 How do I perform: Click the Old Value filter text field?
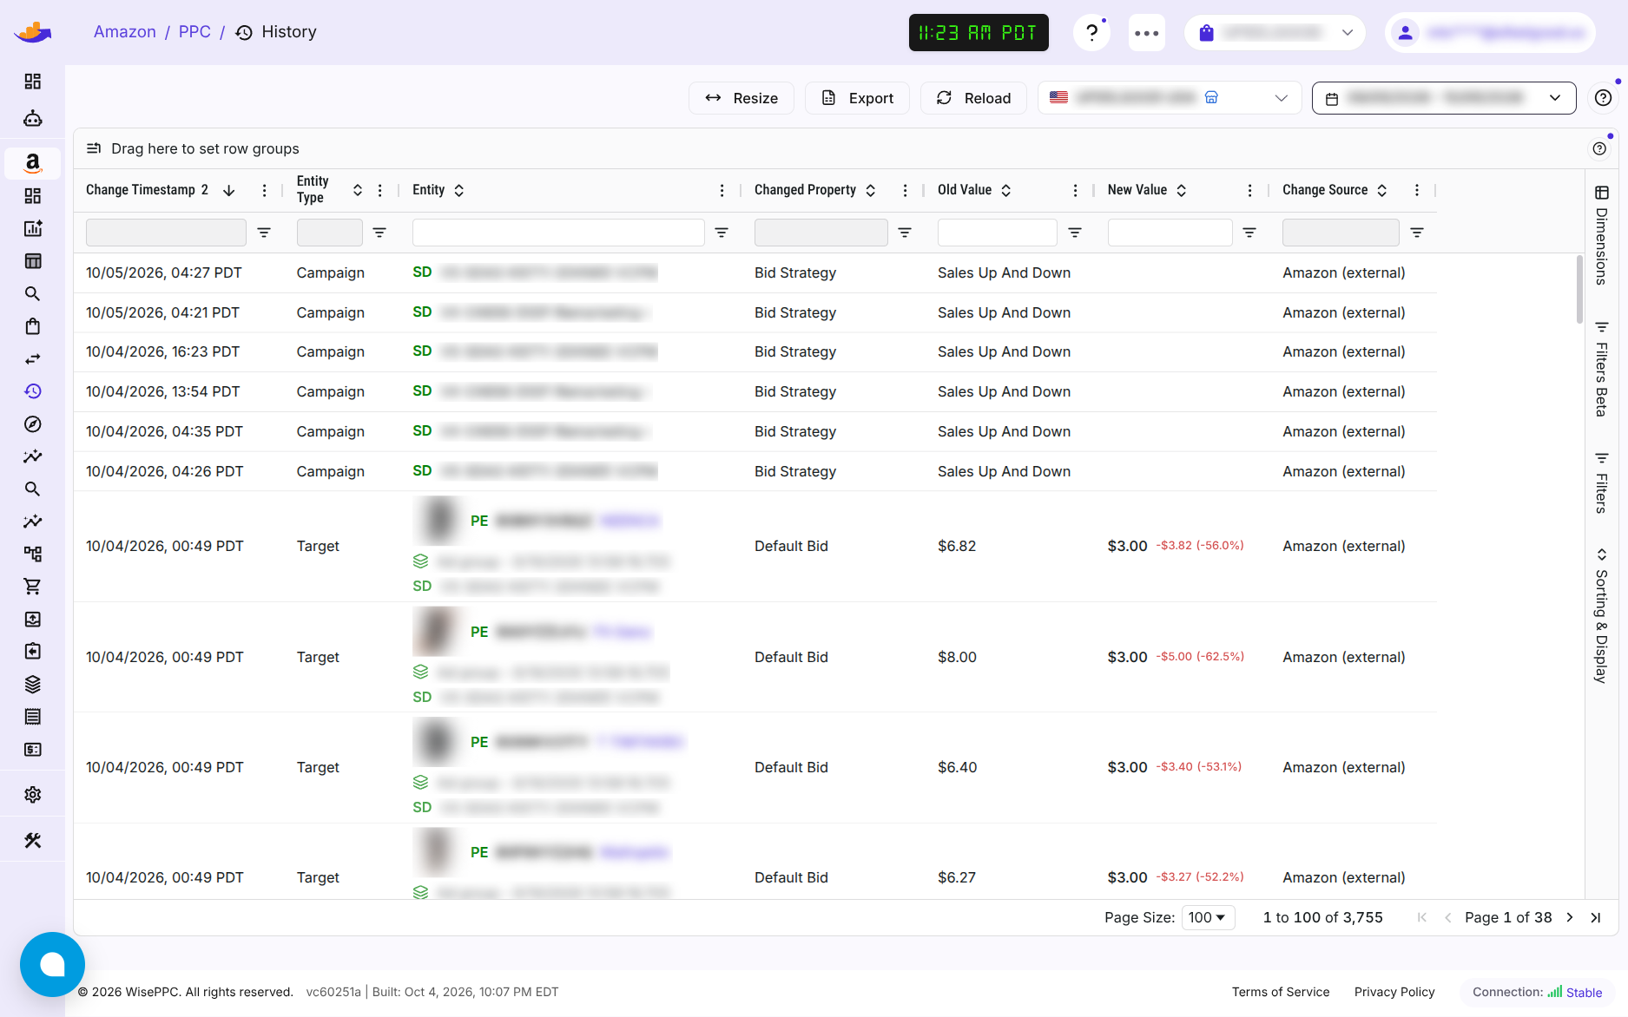997,233
